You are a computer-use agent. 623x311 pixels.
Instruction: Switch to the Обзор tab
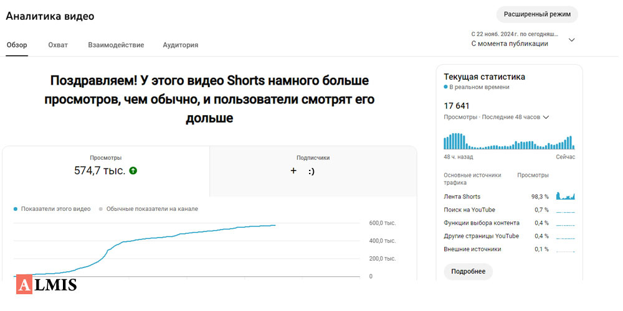(17, 45)
